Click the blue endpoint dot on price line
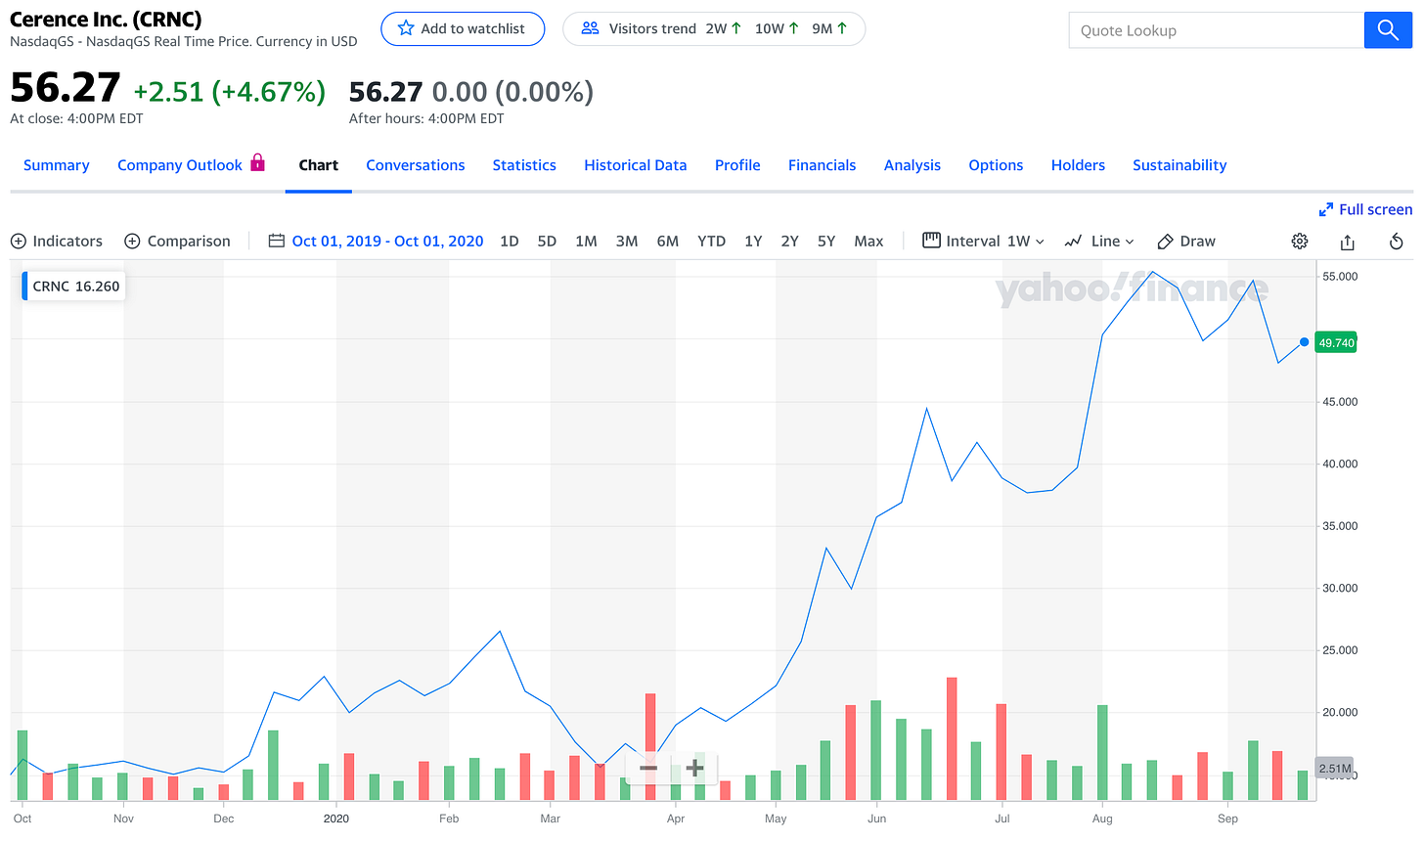1424x841 pixels. [1305, 342]
